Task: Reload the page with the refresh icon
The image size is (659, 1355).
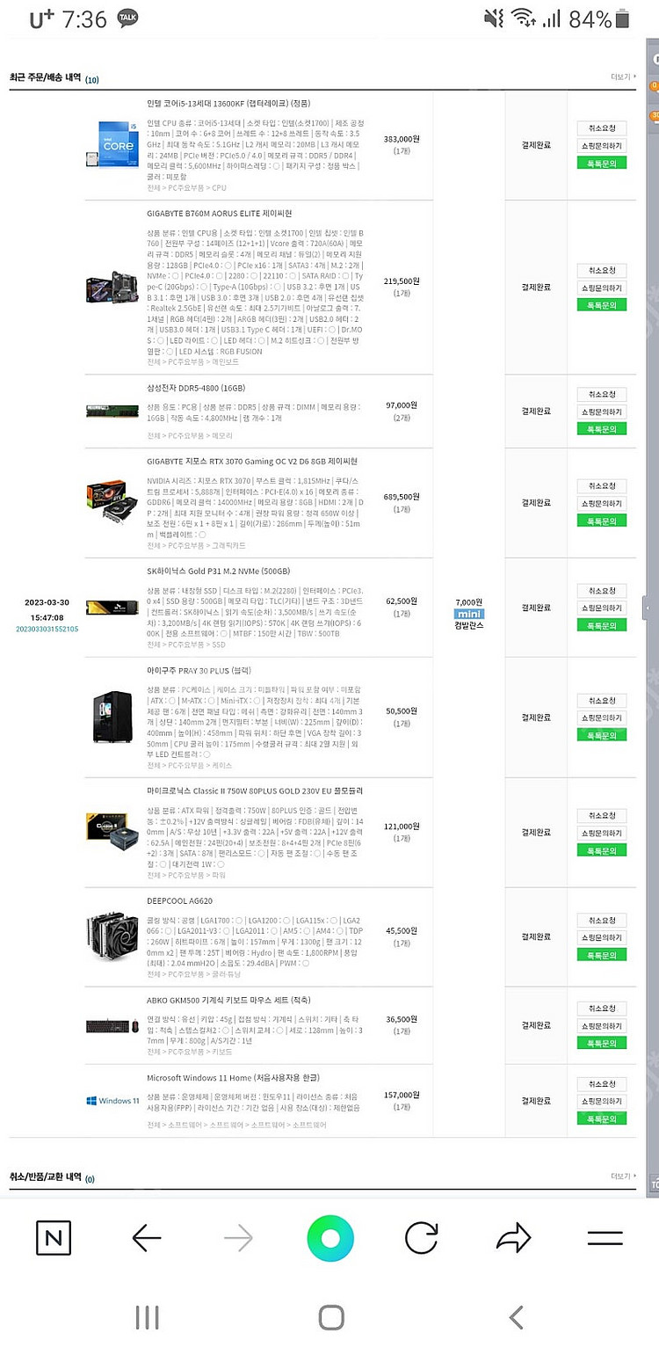Action: point(422,1239)
